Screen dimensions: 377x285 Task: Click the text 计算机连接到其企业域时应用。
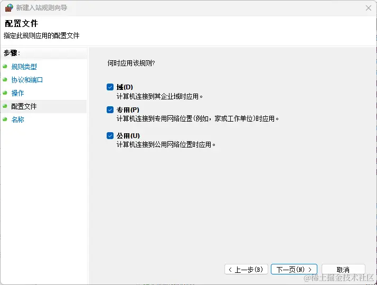point(159,97)
